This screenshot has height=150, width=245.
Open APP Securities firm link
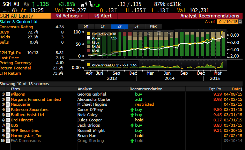click(x=25, y=130)
